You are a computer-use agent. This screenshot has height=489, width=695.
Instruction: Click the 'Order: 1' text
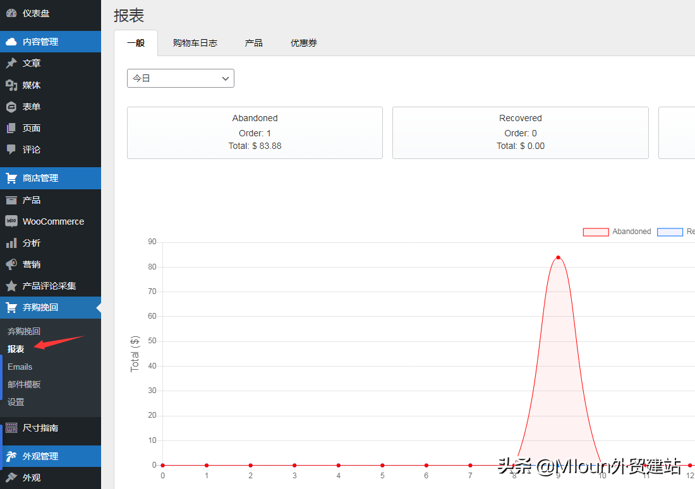pyautogui.click(x=255, y=133)
